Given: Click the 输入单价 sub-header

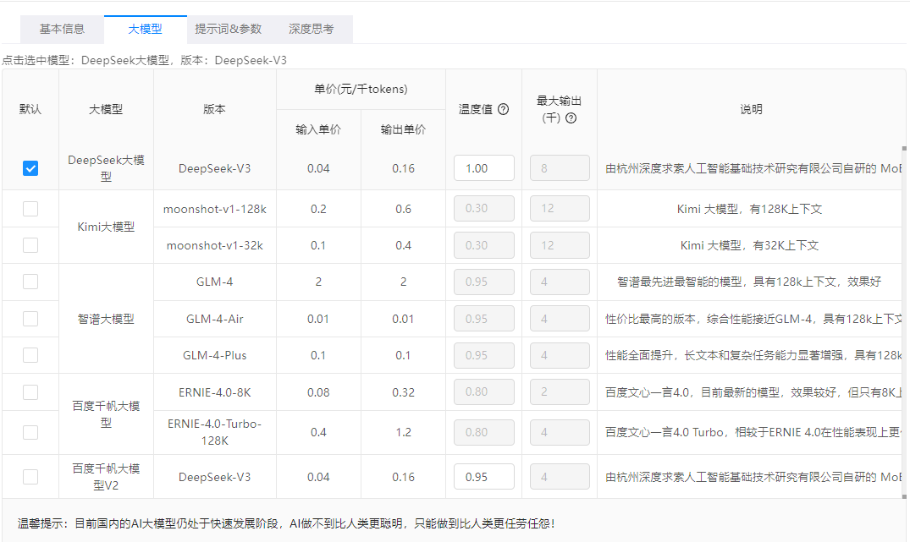Looking at the screenshot, I should [318, 129].
